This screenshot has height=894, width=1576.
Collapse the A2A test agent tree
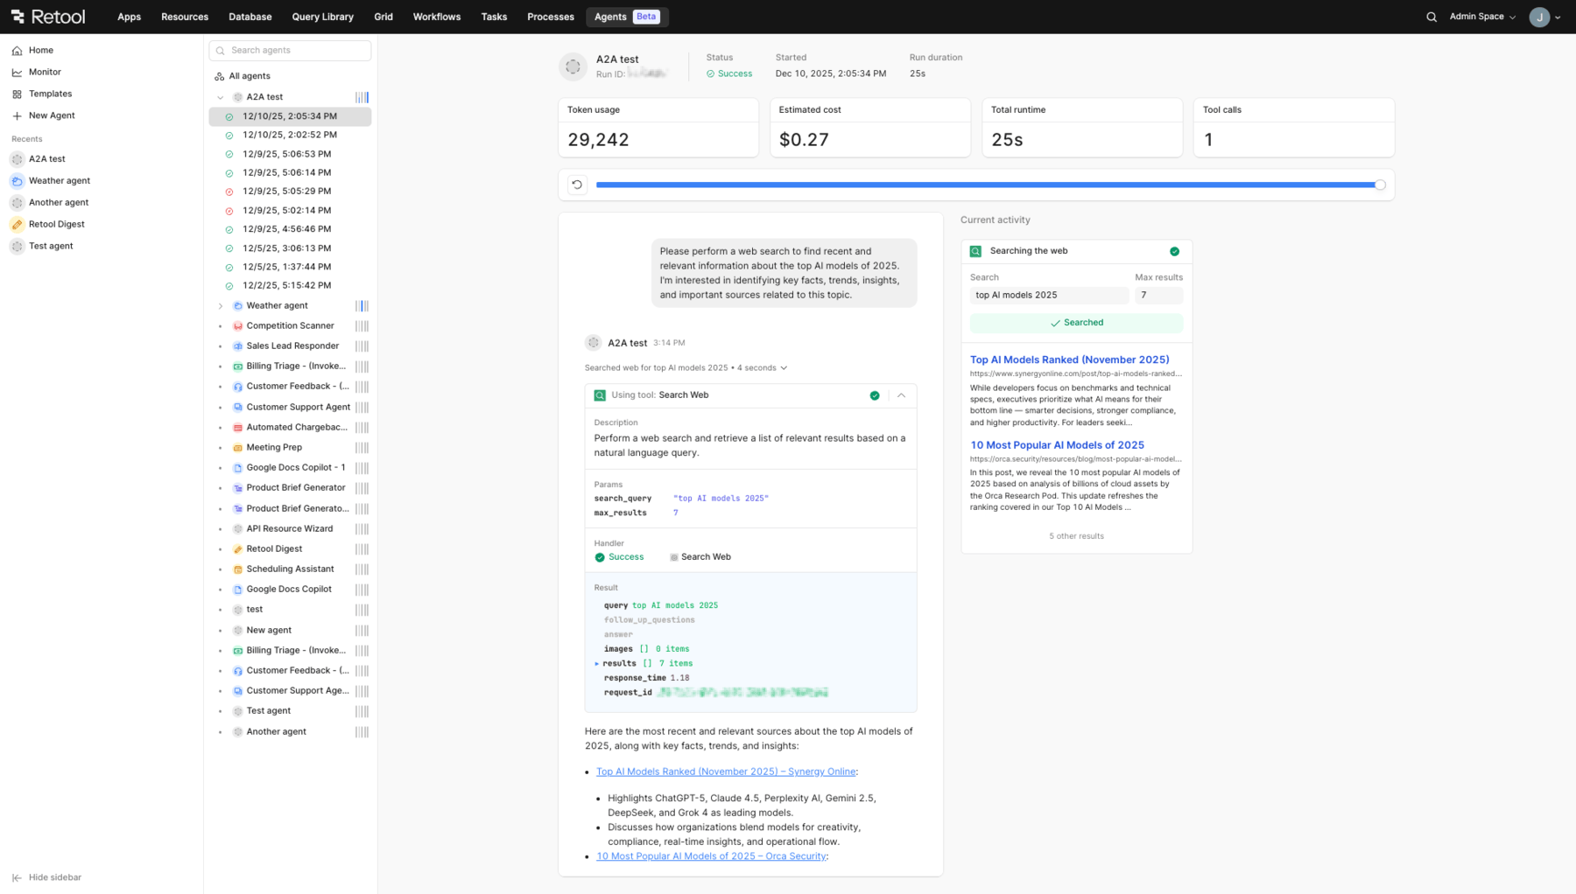click(221, 97)
